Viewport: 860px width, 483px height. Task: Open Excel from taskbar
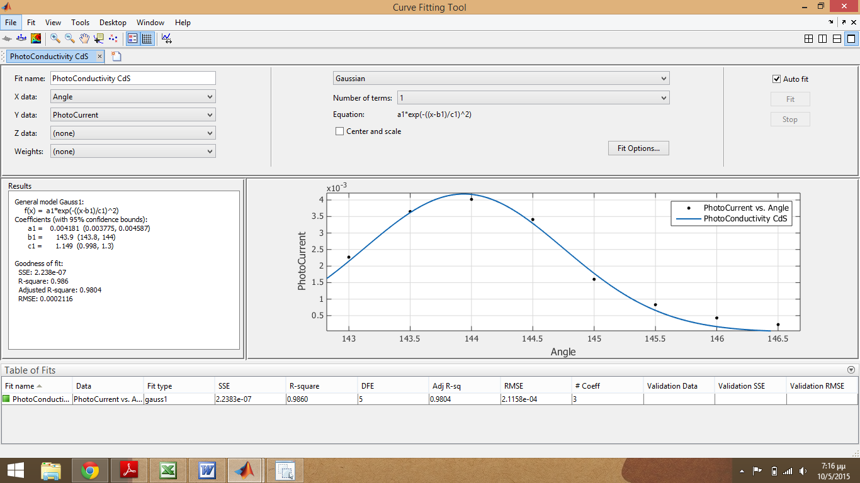tap(168, 470)
